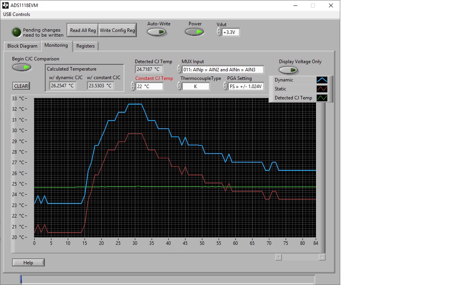This screenshot has width=449, height=285.
Task: Click the Dynamic plot legend icon
Action: 322,80
